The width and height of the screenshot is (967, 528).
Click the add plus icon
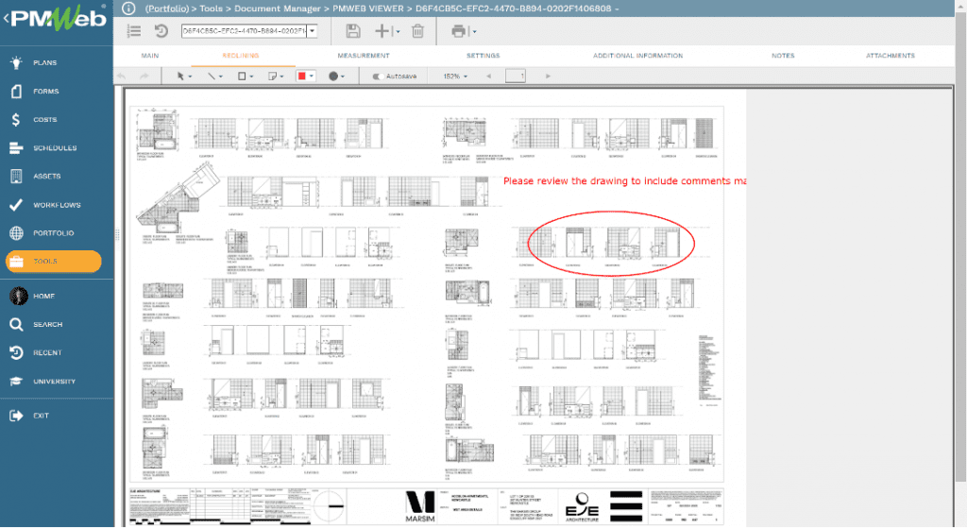[x=382, y=31]
